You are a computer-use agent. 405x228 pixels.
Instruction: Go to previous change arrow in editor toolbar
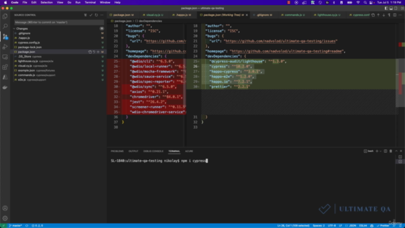point(378,15)
